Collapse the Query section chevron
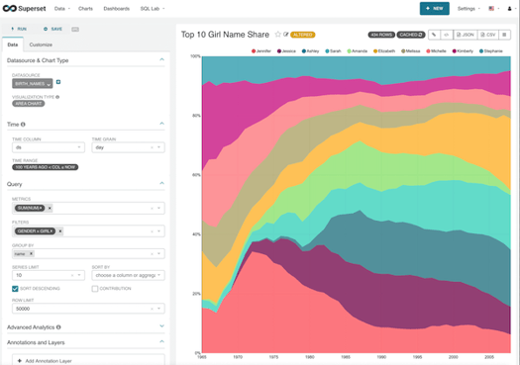The width and height of the screenshot is (520, 365). (161, 183)
